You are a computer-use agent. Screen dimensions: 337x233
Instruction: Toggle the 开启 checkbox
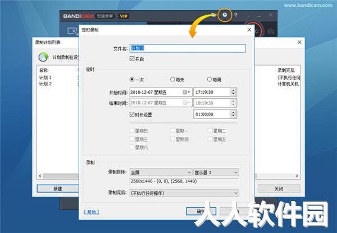coord(132,58)
